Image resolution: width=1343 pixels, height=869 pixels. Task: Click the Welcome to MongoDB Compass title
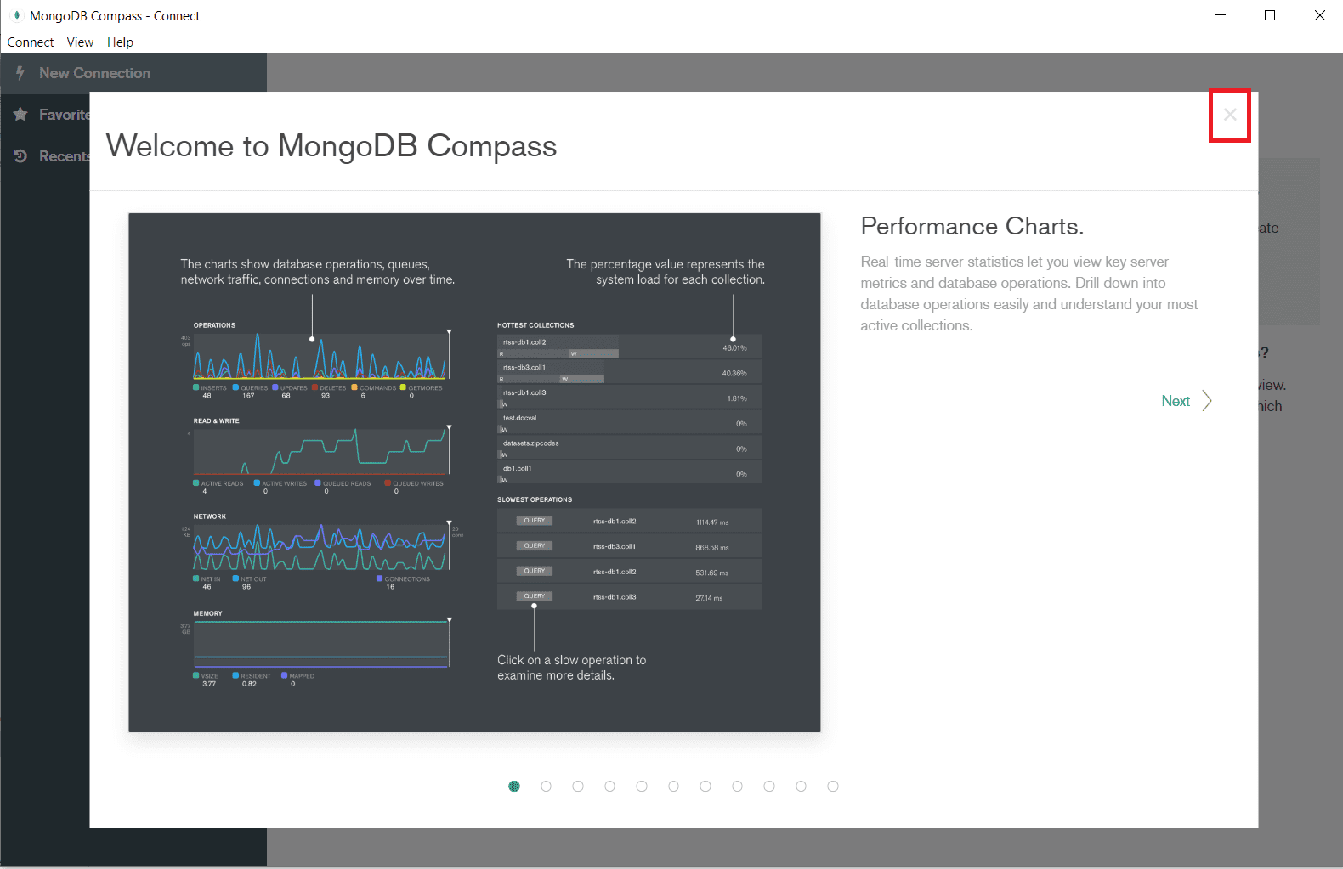(331, 146)
